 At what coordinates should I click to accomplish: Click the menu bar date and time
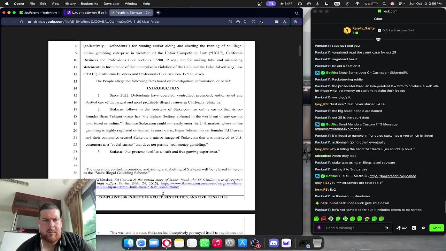coord(426,4)
